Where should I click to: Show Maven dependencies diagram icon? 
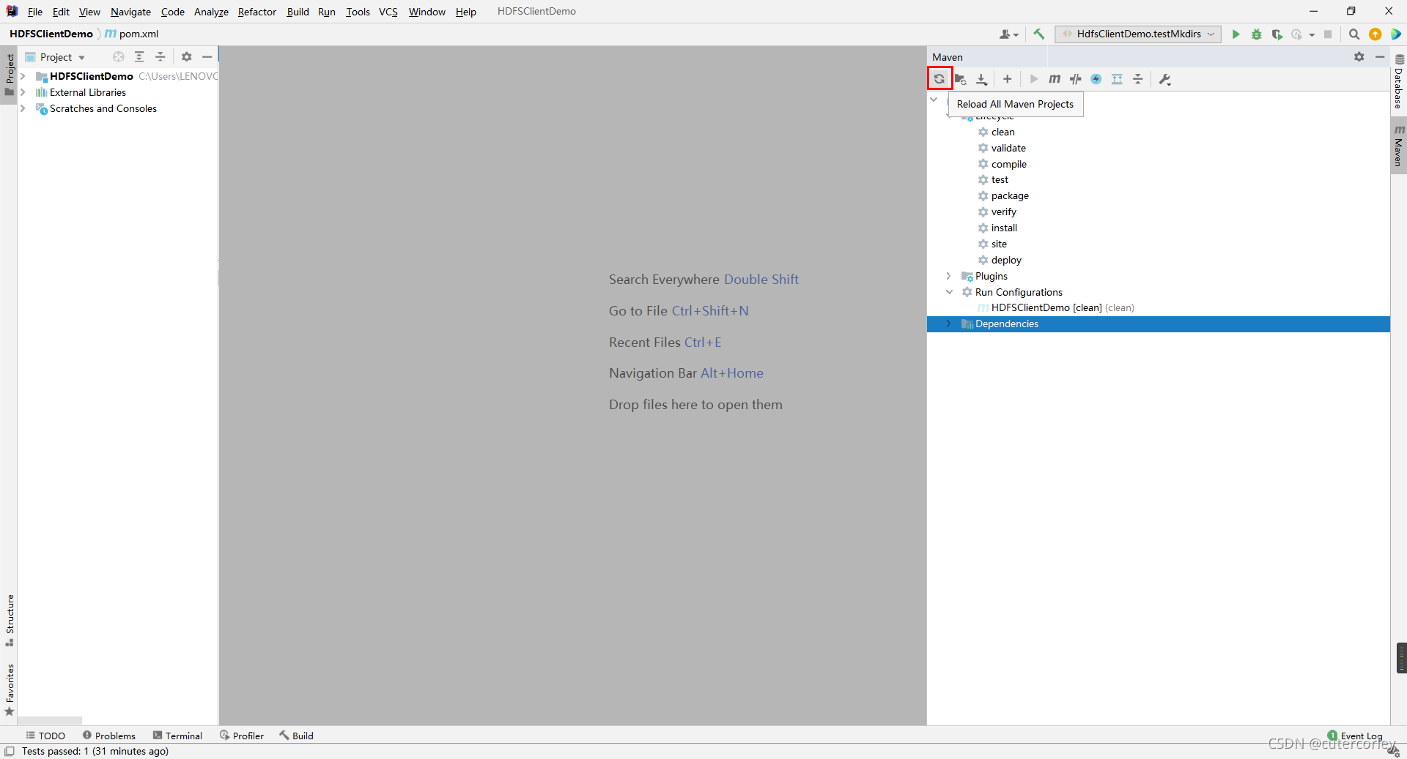click(1117, 79)
